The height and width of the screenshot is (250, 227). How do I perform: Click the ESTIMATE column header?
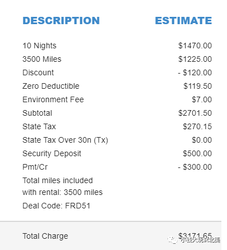183,21
